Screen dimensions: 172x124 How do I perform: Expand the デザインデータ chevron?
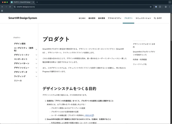pos(36,72)
